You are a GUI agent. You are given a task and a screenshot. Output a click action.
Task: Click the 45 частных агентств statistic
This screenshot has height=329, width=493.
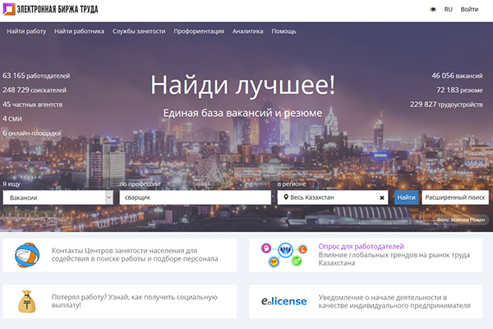pos(32,104)
